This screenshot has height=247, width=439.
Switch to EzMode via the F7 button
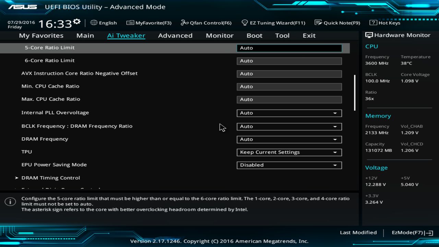pos(411,232)
